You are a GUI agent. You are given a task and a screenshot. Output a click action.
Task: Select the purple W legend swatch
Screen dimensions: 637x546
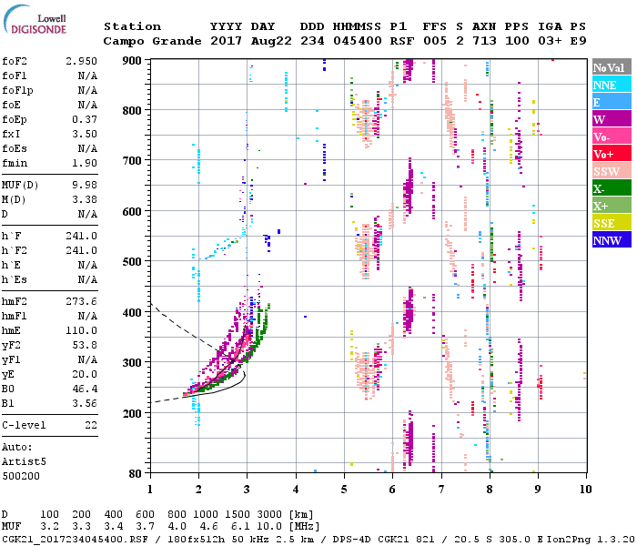[612, 119]
